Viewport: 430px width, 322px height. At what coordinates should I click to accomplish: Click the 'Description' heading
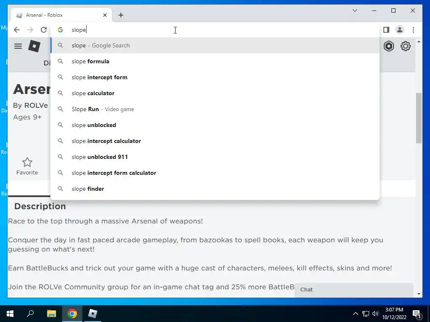point(40,206)
